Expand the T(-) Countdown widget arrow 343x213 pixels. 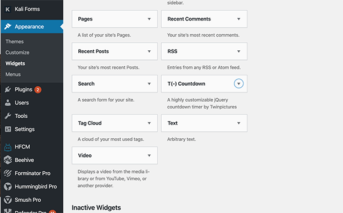pyautogui.click(x=238, y=84)
